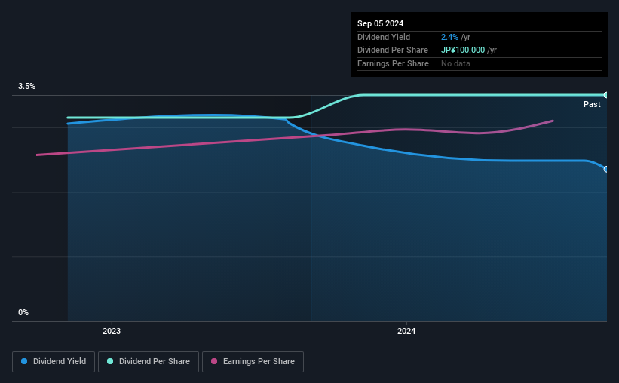Click the 3.5% y-axis label

click(26, 86)
